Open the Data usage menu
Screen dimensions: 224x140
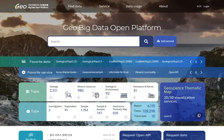tap(134, 6)
